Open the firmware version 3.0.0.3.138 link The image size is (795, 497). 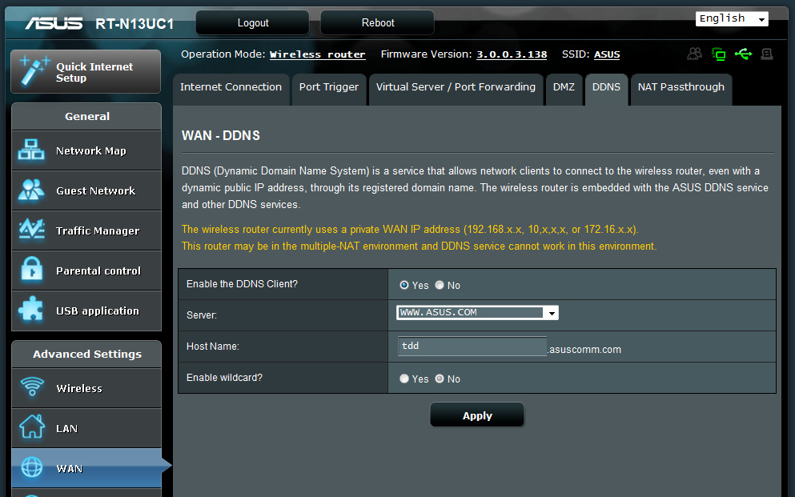[x=512, y=54]
